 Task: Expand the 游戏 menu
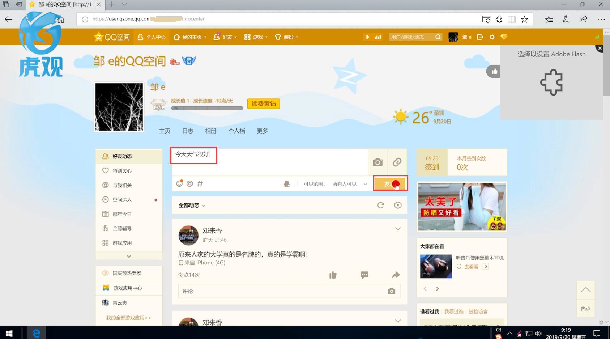(x=256, y=37)
